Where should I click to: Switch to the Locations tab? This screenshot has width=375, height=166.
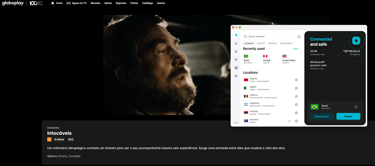[x=249, y=43]
